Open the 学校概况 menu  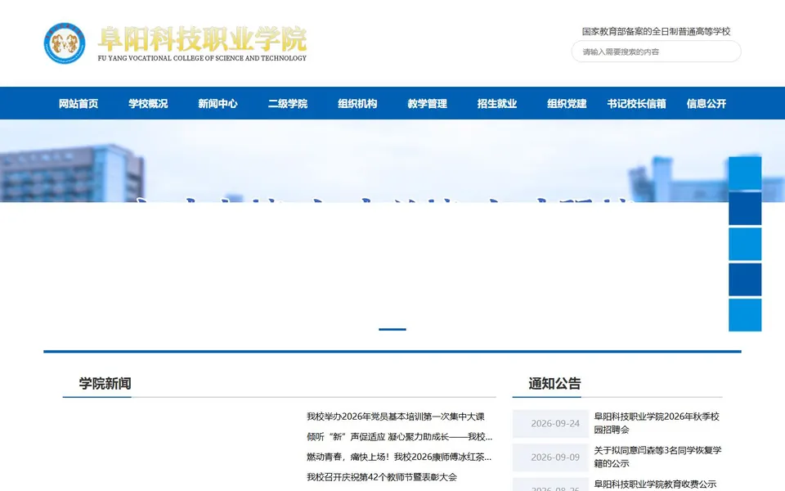pos(148,103)
